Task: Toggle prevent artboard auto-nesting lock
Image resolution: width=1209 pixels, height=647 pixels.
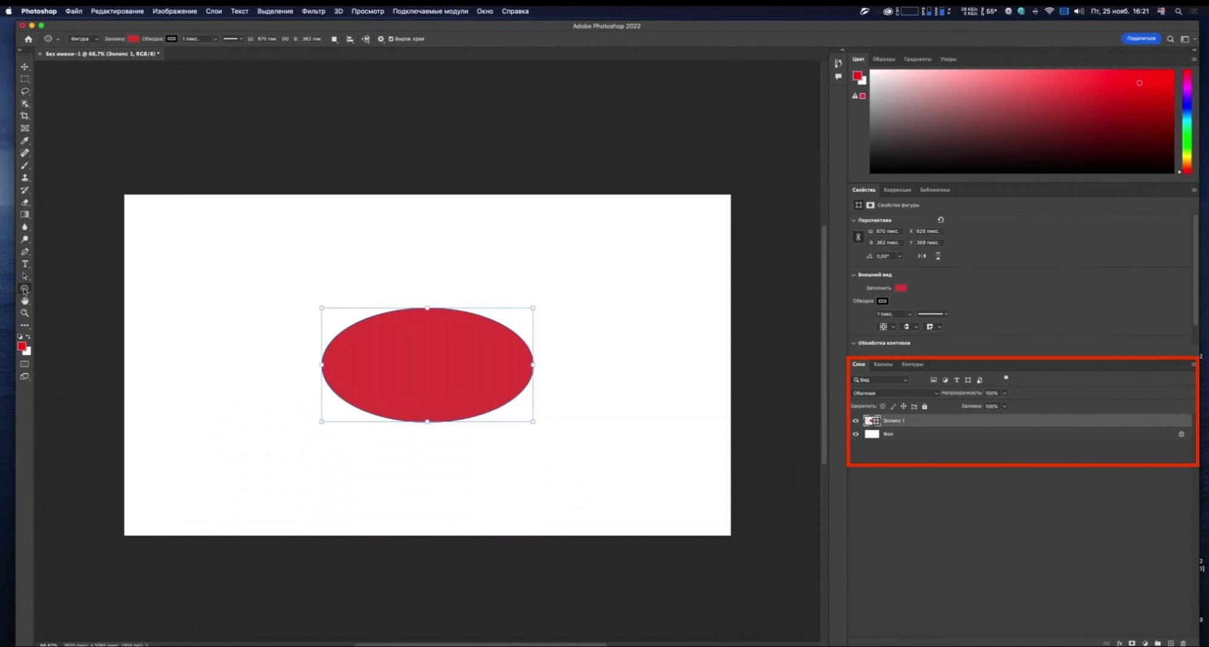Action: (914, 407)
